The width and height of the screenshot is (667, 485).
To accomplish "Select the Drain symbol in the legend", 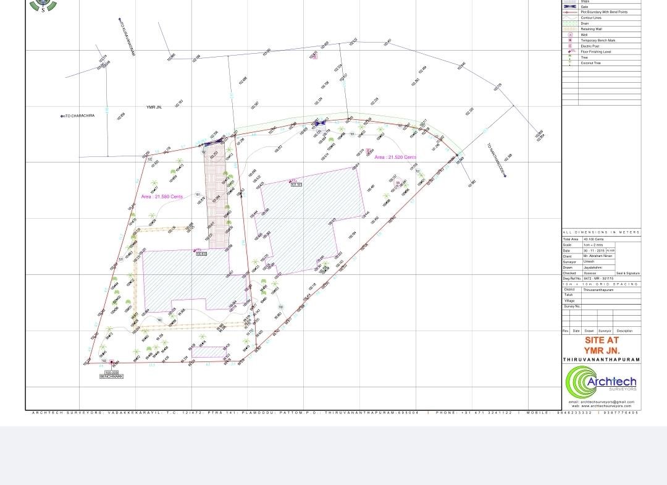I will [569, 23].
